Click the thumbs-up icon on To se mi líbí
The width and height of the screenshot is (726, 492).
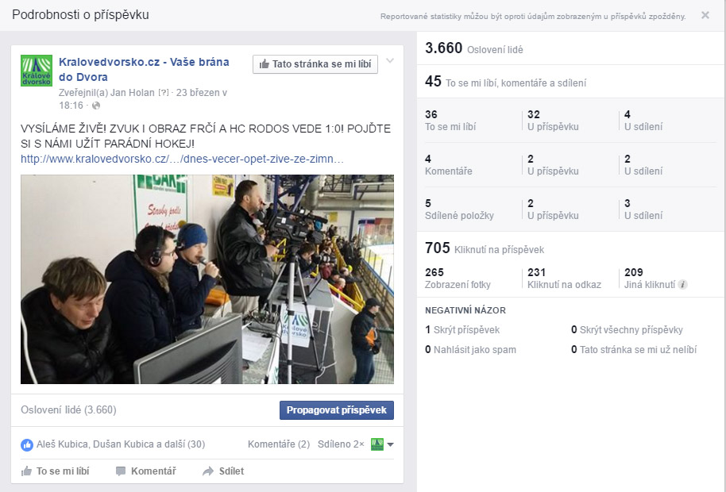(27, 471)
